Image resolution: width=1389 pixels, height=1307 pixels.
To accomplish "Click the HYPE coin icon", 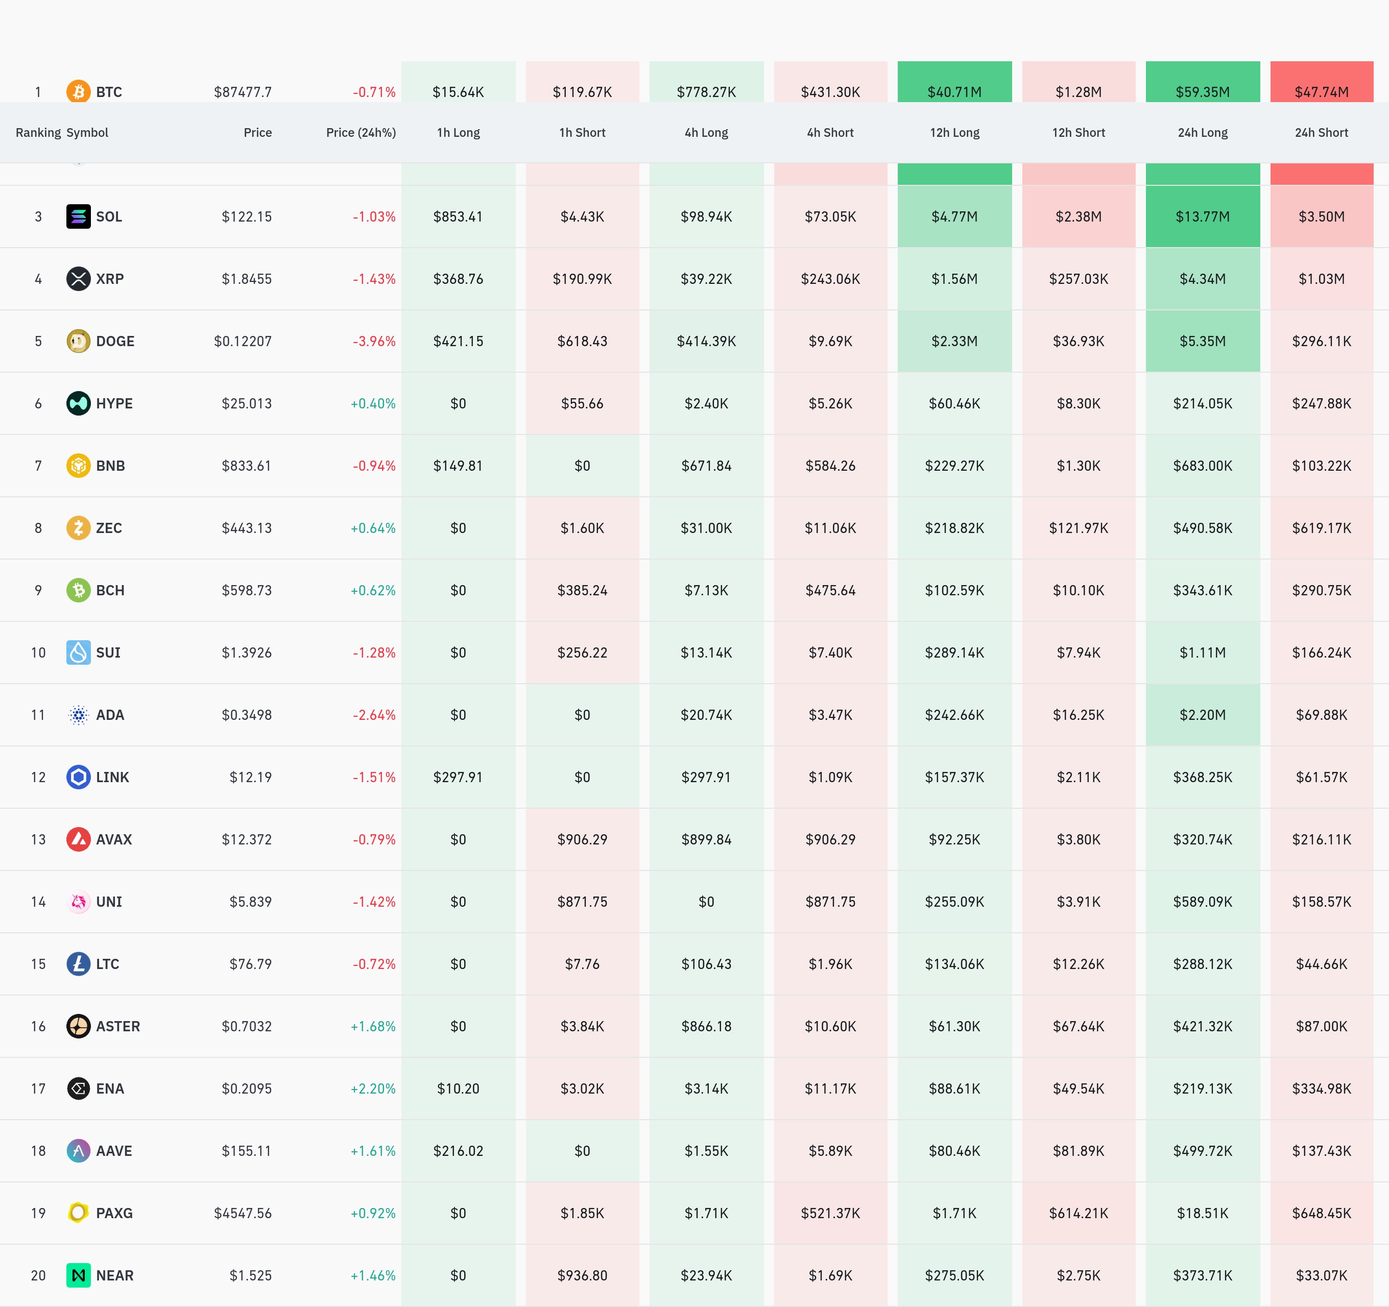I will point(78,403).
